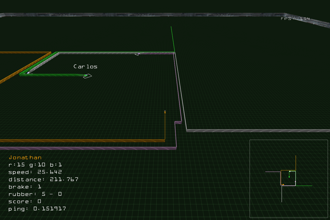
Task: Click the FPS counter readout
Action: (x=295, y=19)
